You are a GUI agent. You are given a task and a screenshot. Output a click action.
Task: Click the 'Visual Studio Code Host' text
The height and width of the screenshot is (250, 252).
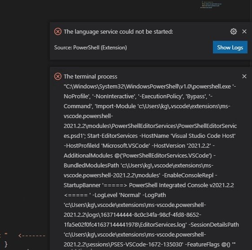coord(203,136)
